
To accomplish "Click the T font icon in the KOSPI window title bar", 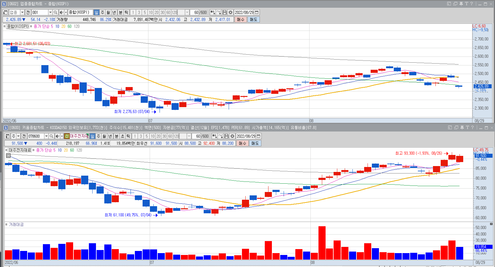I will [x=467, y=4].
